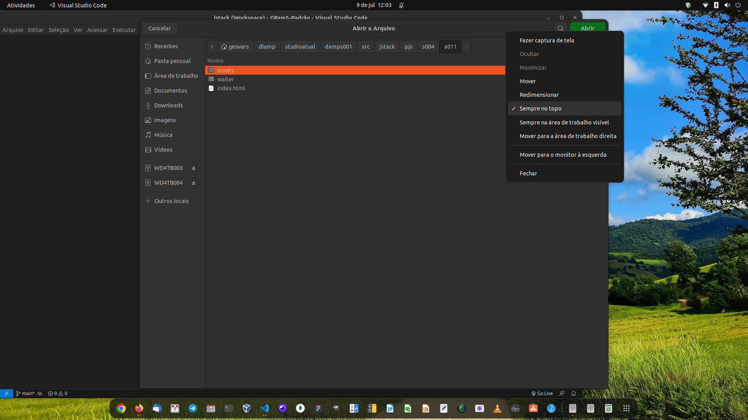Open the Editar menu
This screenshot has width=748, height=420.
[35, 30]
